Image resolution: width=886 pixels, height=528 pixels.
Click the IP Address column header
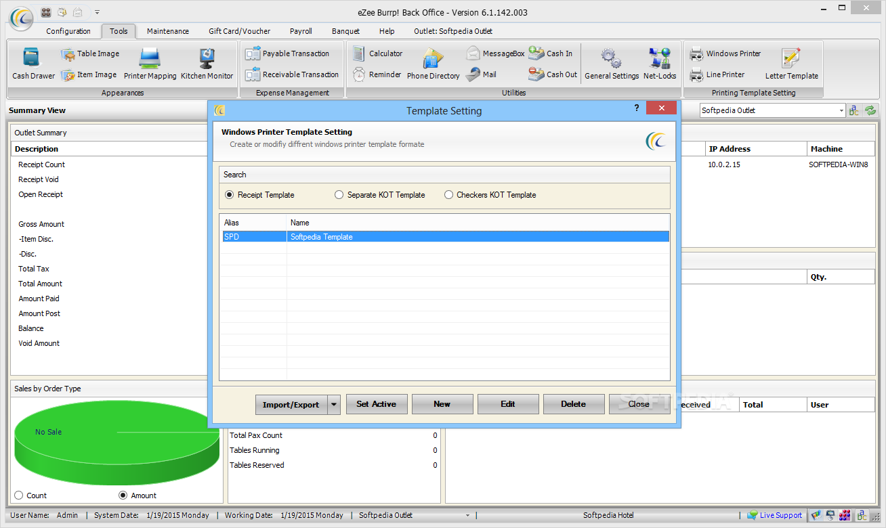click(755, 149)
